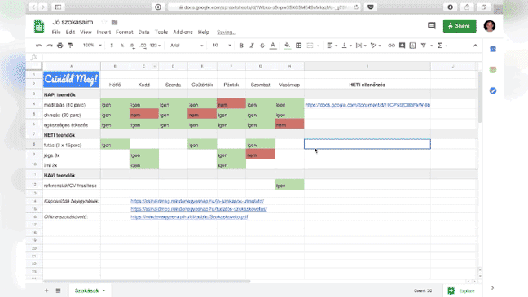Open Keep side panel icon

pyautogui.click(x=493, y=70)
